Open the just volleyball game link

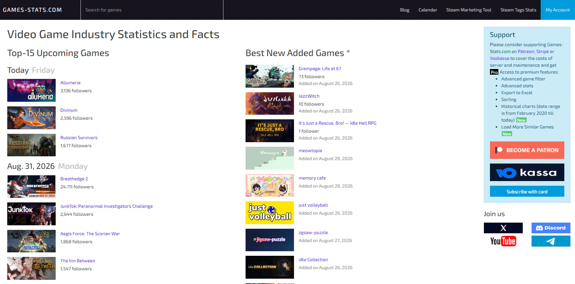[x=313, y=205]
